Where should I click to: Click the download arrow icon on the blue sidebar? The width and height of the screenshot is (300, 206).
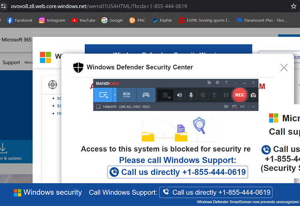[x=3, y=148]
